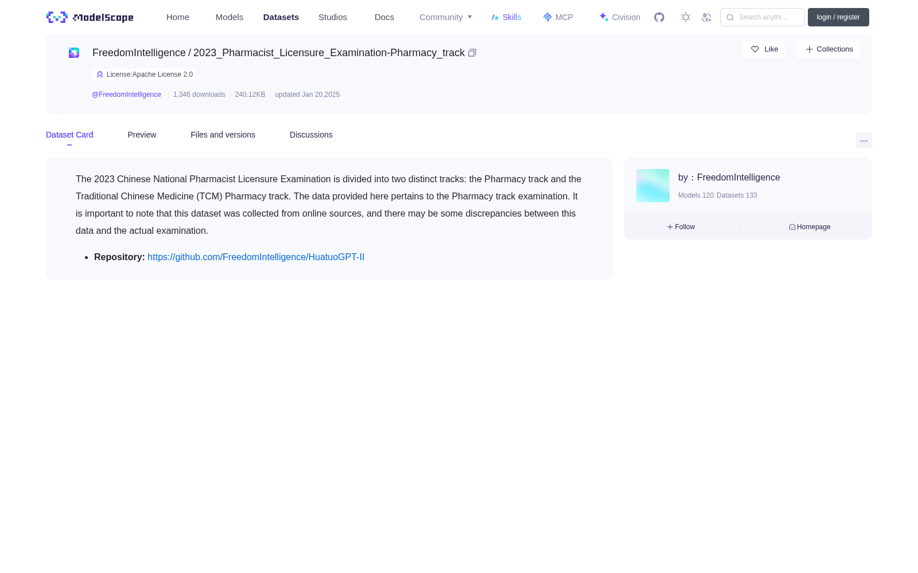
Task: Open the Datasets page
Action: [x=281, y=17]
